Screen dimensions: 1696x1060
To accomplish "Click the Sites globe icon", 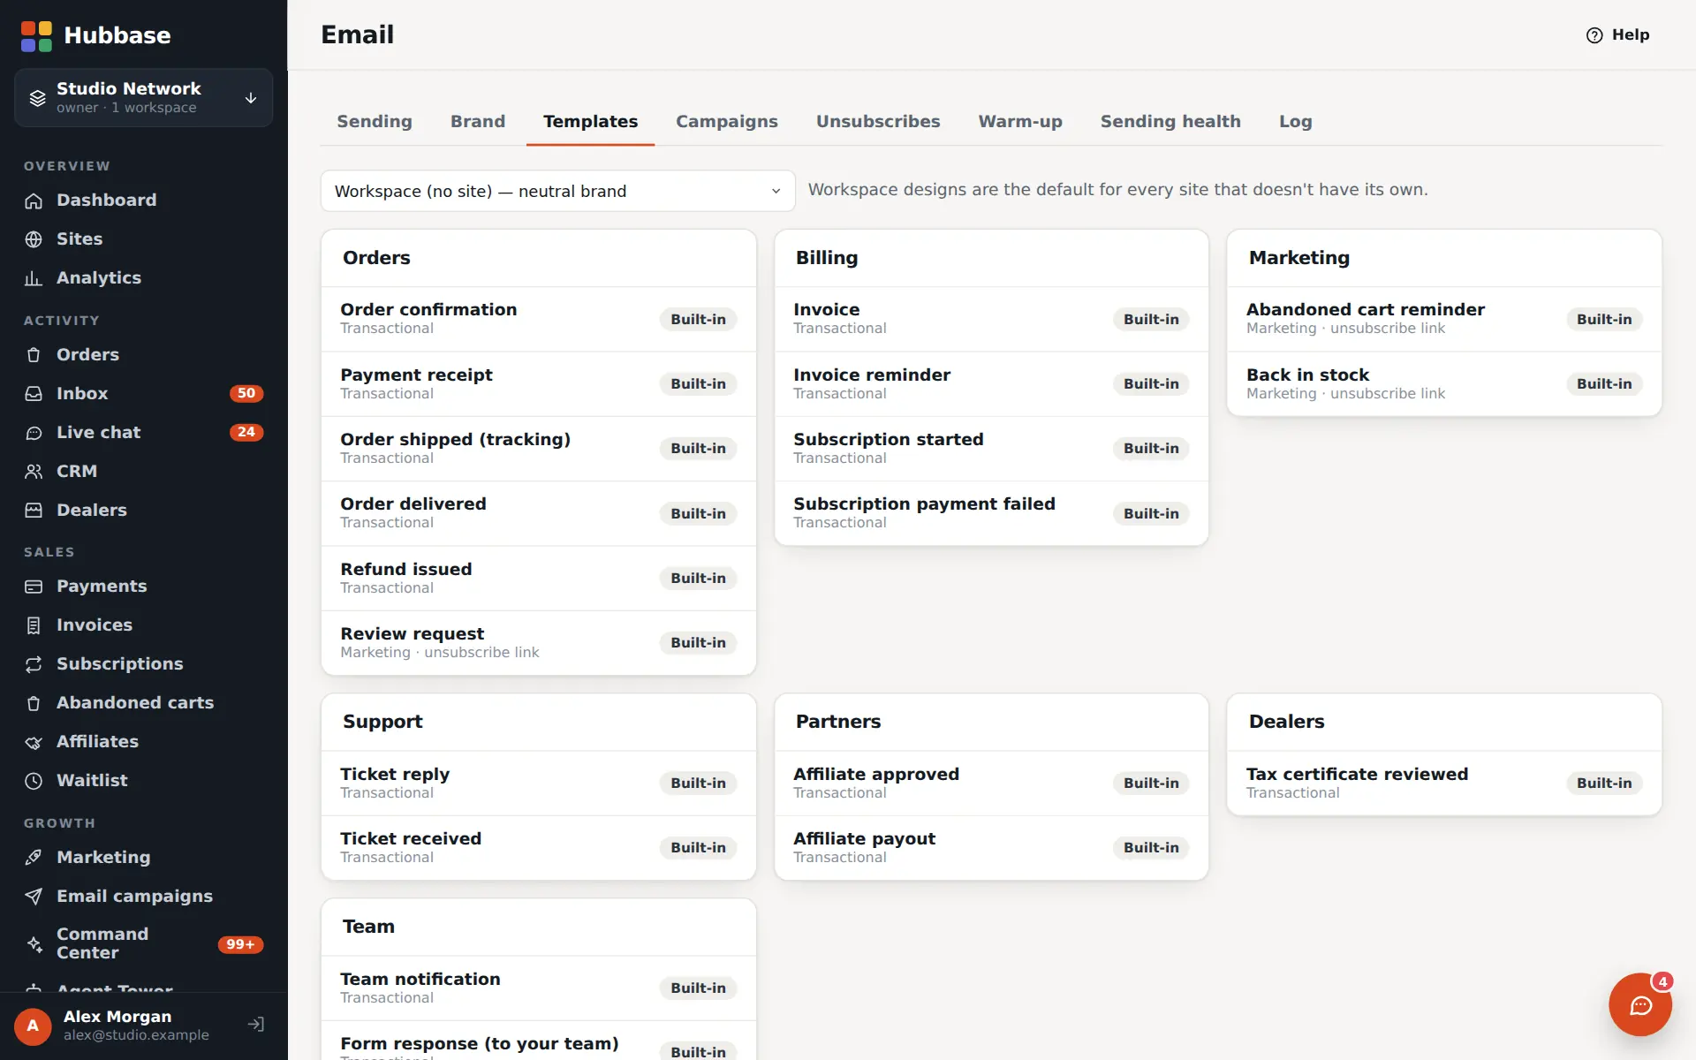I will coord(34,239).
